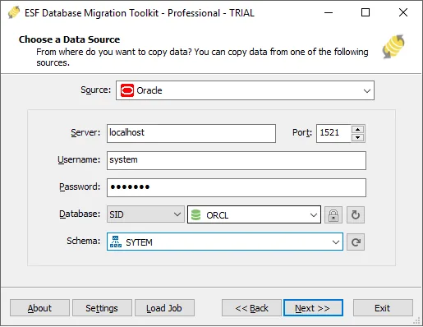Image resolution: width=423 pixels, height=327 pixels.
Task: Click the schema hierarchy icon beside SYTEM
Action: 116,242
